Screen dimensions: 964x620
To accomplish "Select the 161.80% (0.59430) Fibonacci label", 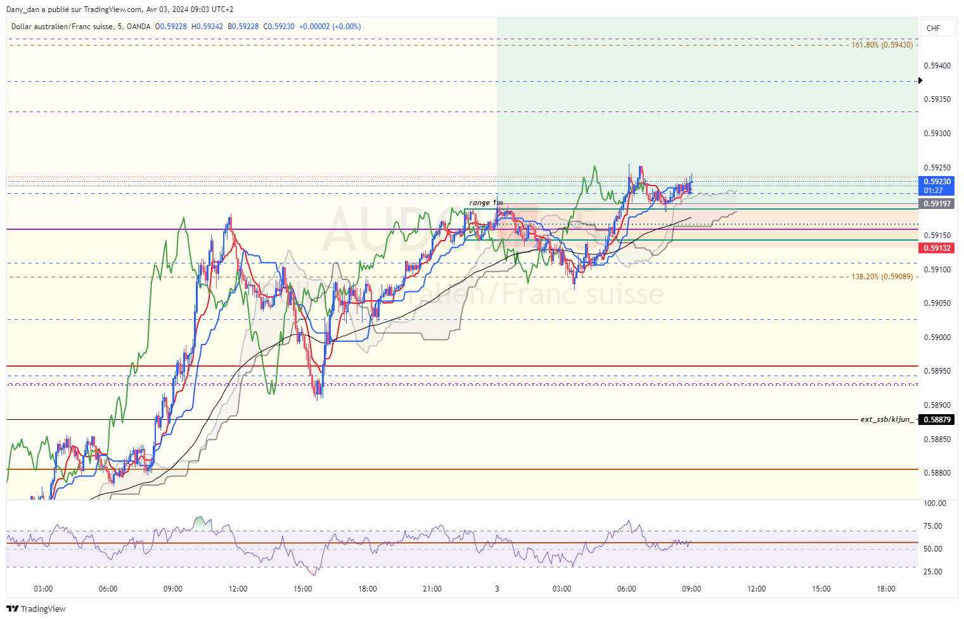I will pos(882,45).
